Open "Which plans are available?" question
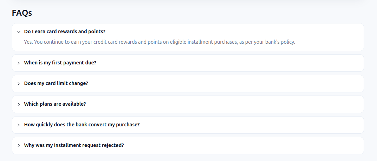 55,104
